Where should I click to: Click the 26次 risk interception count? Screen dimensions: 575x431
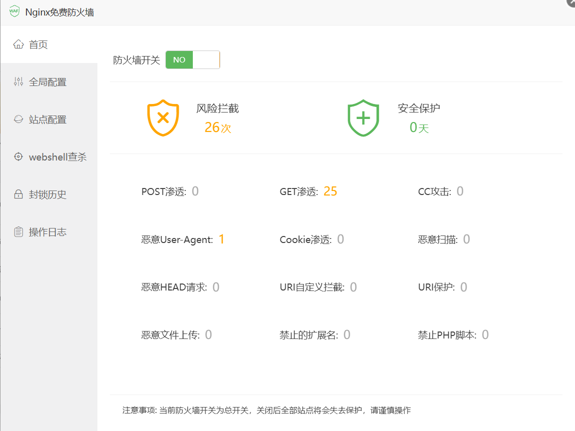[x=217, y=127]
